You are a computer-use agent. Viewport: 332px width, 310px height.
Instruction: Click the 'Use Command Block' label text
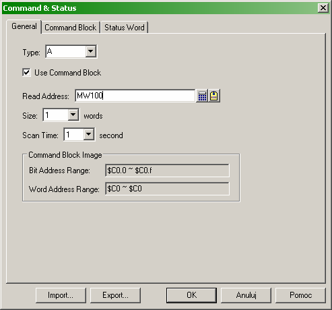pyautogui.click(x=67, y=73)
